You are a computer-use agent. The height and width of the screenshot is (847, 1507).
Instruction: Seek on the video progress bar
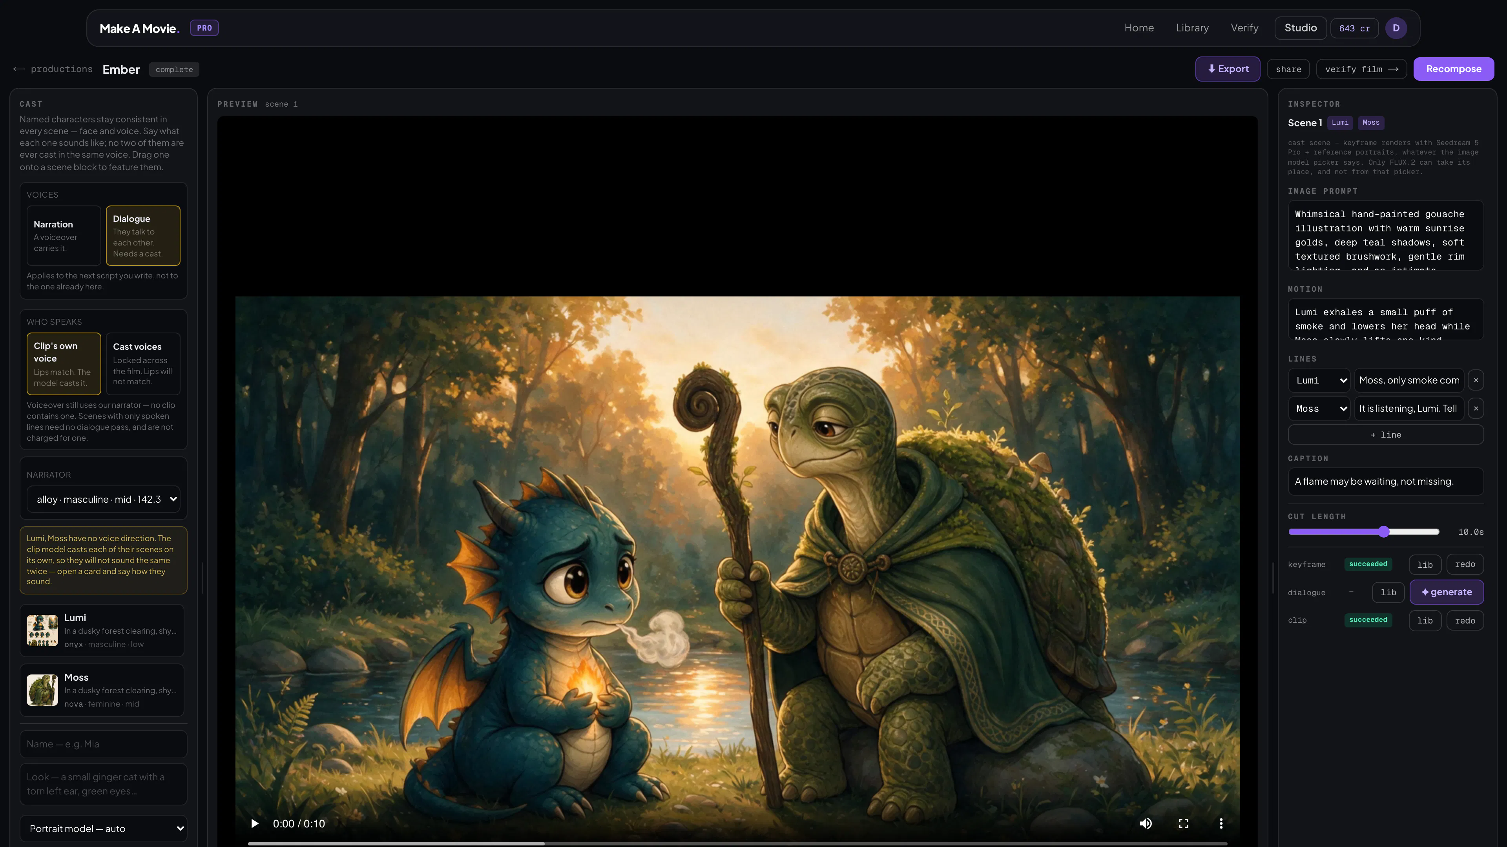tap(737, 843)
